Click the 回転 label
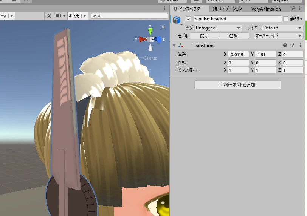 (x=182, y=63)
